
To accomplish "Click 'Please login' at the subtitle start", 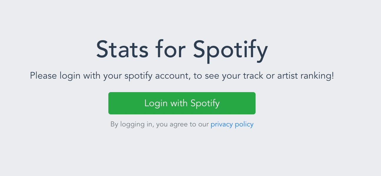I will pos(55,76).
